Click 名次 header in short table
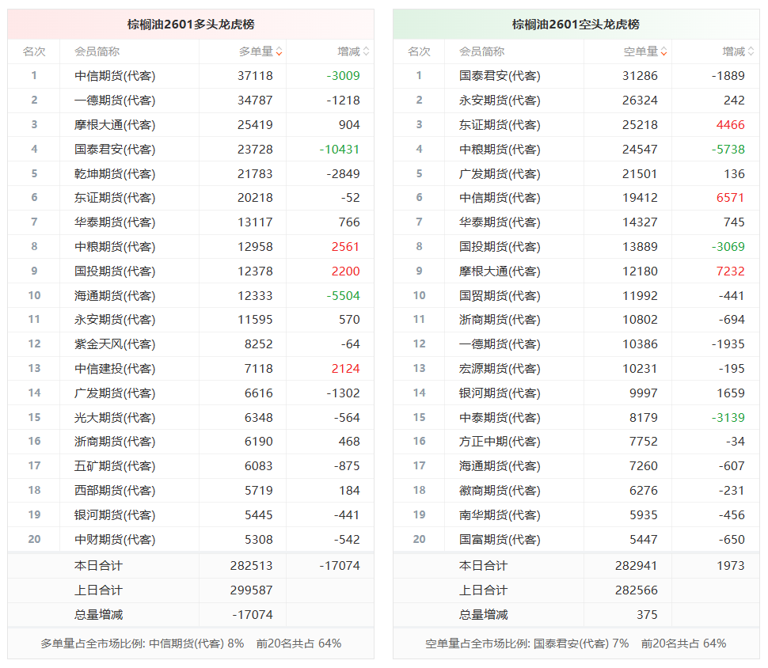 (x=420, y=51)
